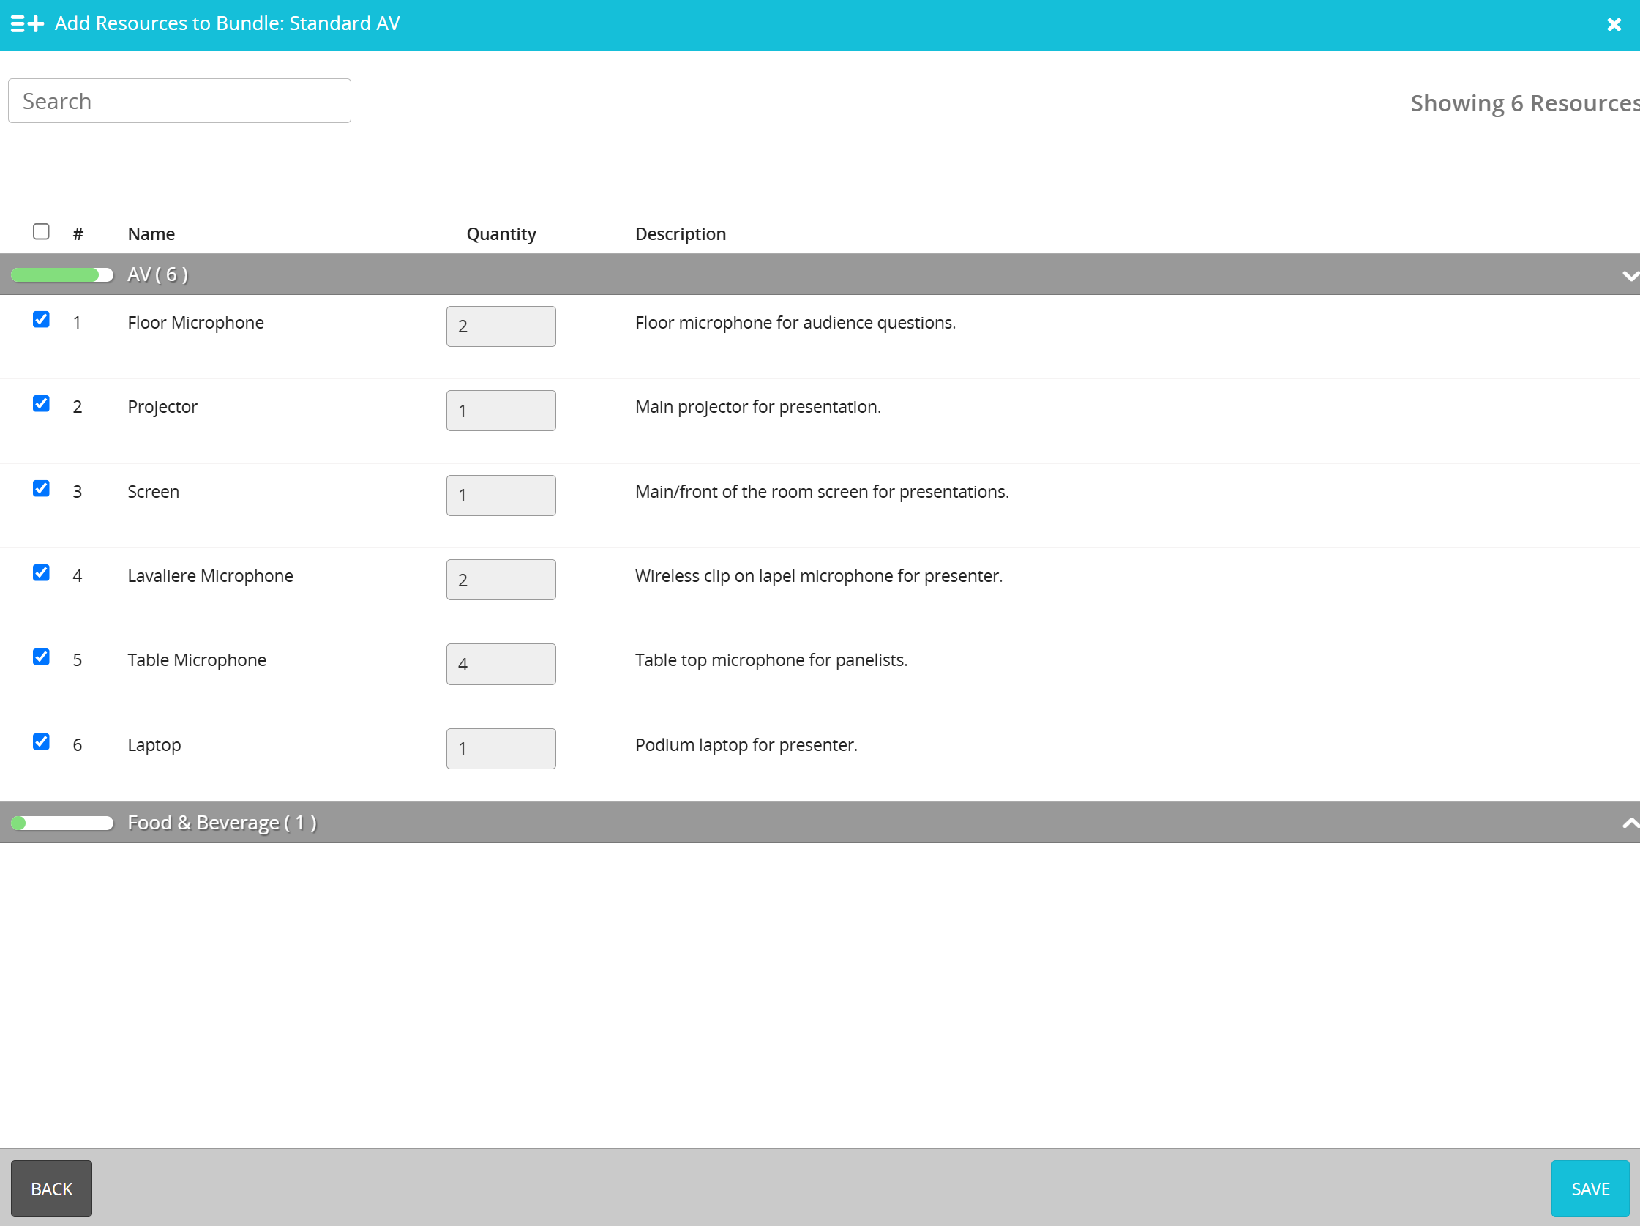Click Floor Microphone quantity field
Screen dimensions: 1640x1226
501,326
